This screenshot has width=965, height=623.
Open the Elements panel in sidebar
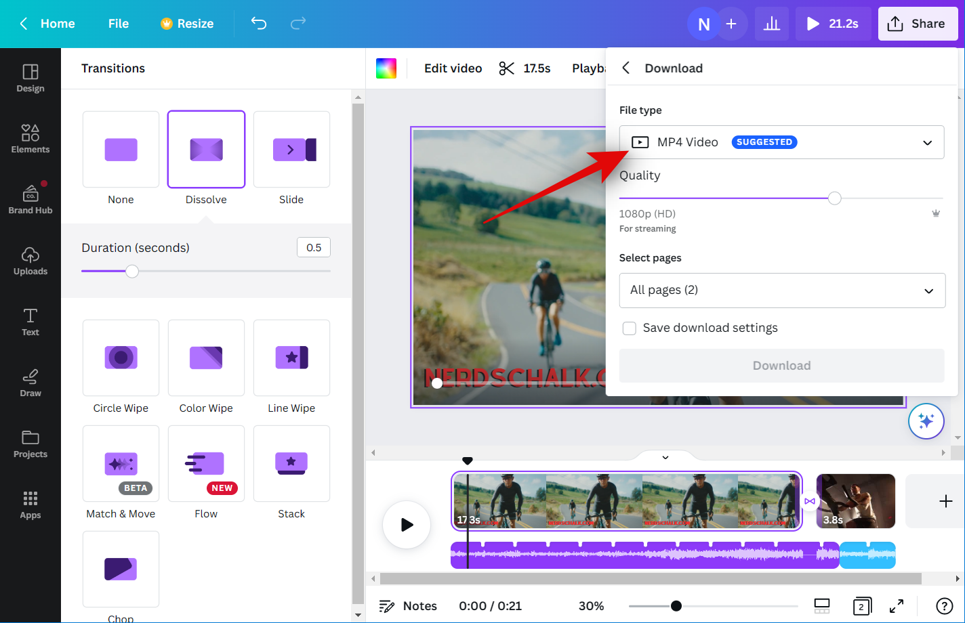(30, 139)
